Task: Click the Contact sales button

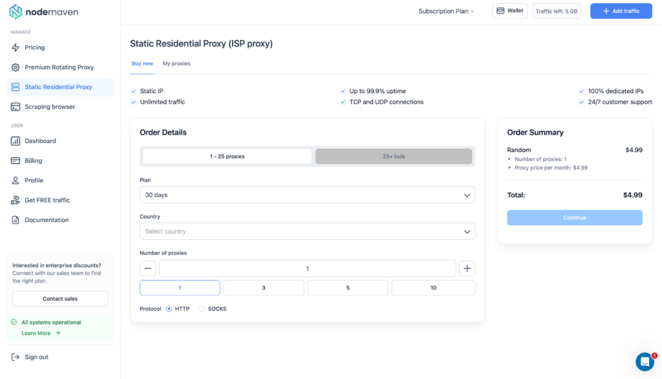Action: pyautogui.click(x=60, y=299)
